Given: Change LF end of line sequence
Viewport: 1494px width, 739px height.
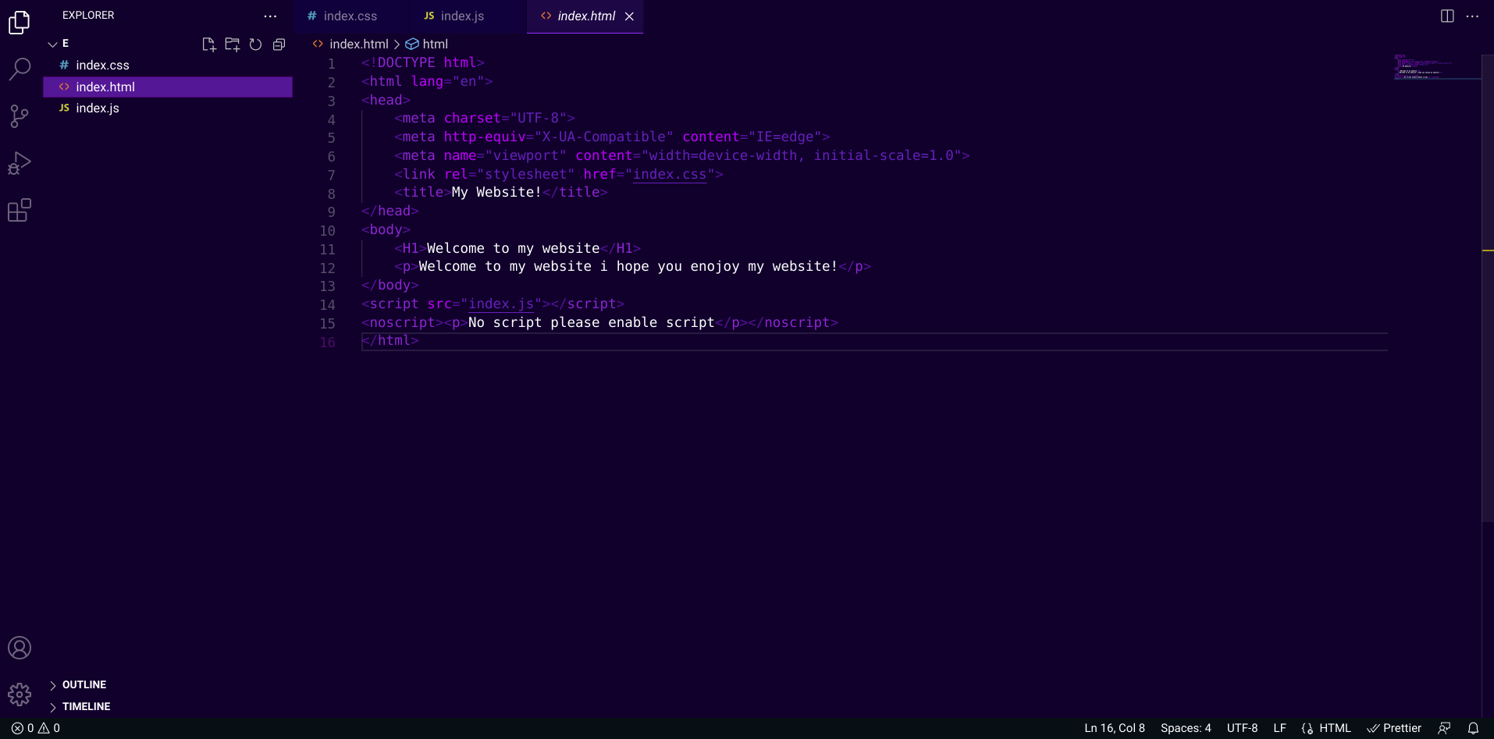Looking at the screenshot, I should (1279, 728).
